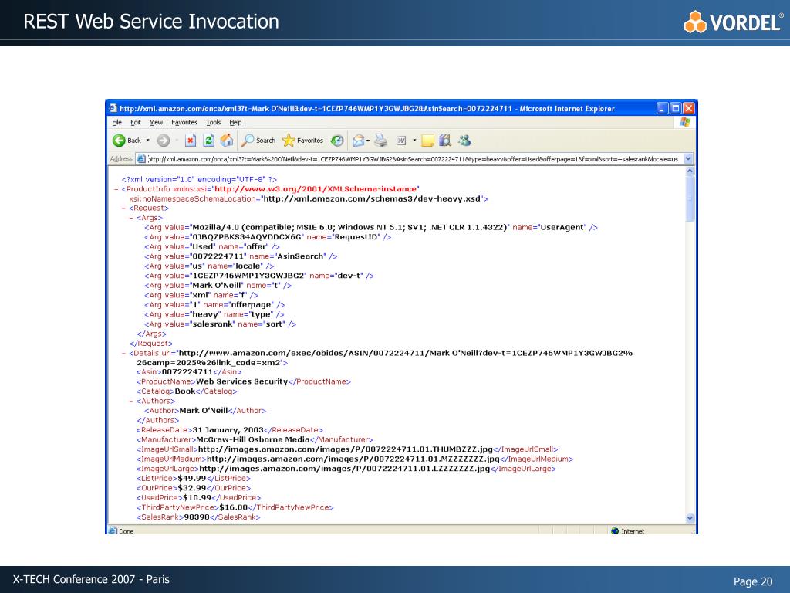Collapse the Args XML node
Image resolution: width=790 pixels, height=593 pixels.
131,218
